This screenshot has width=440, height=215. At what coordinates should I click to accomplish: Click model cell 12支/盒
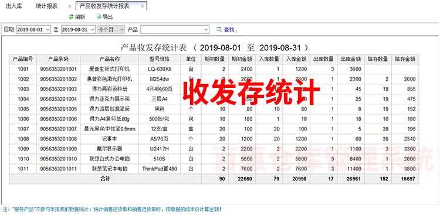(x=160, y=129)
